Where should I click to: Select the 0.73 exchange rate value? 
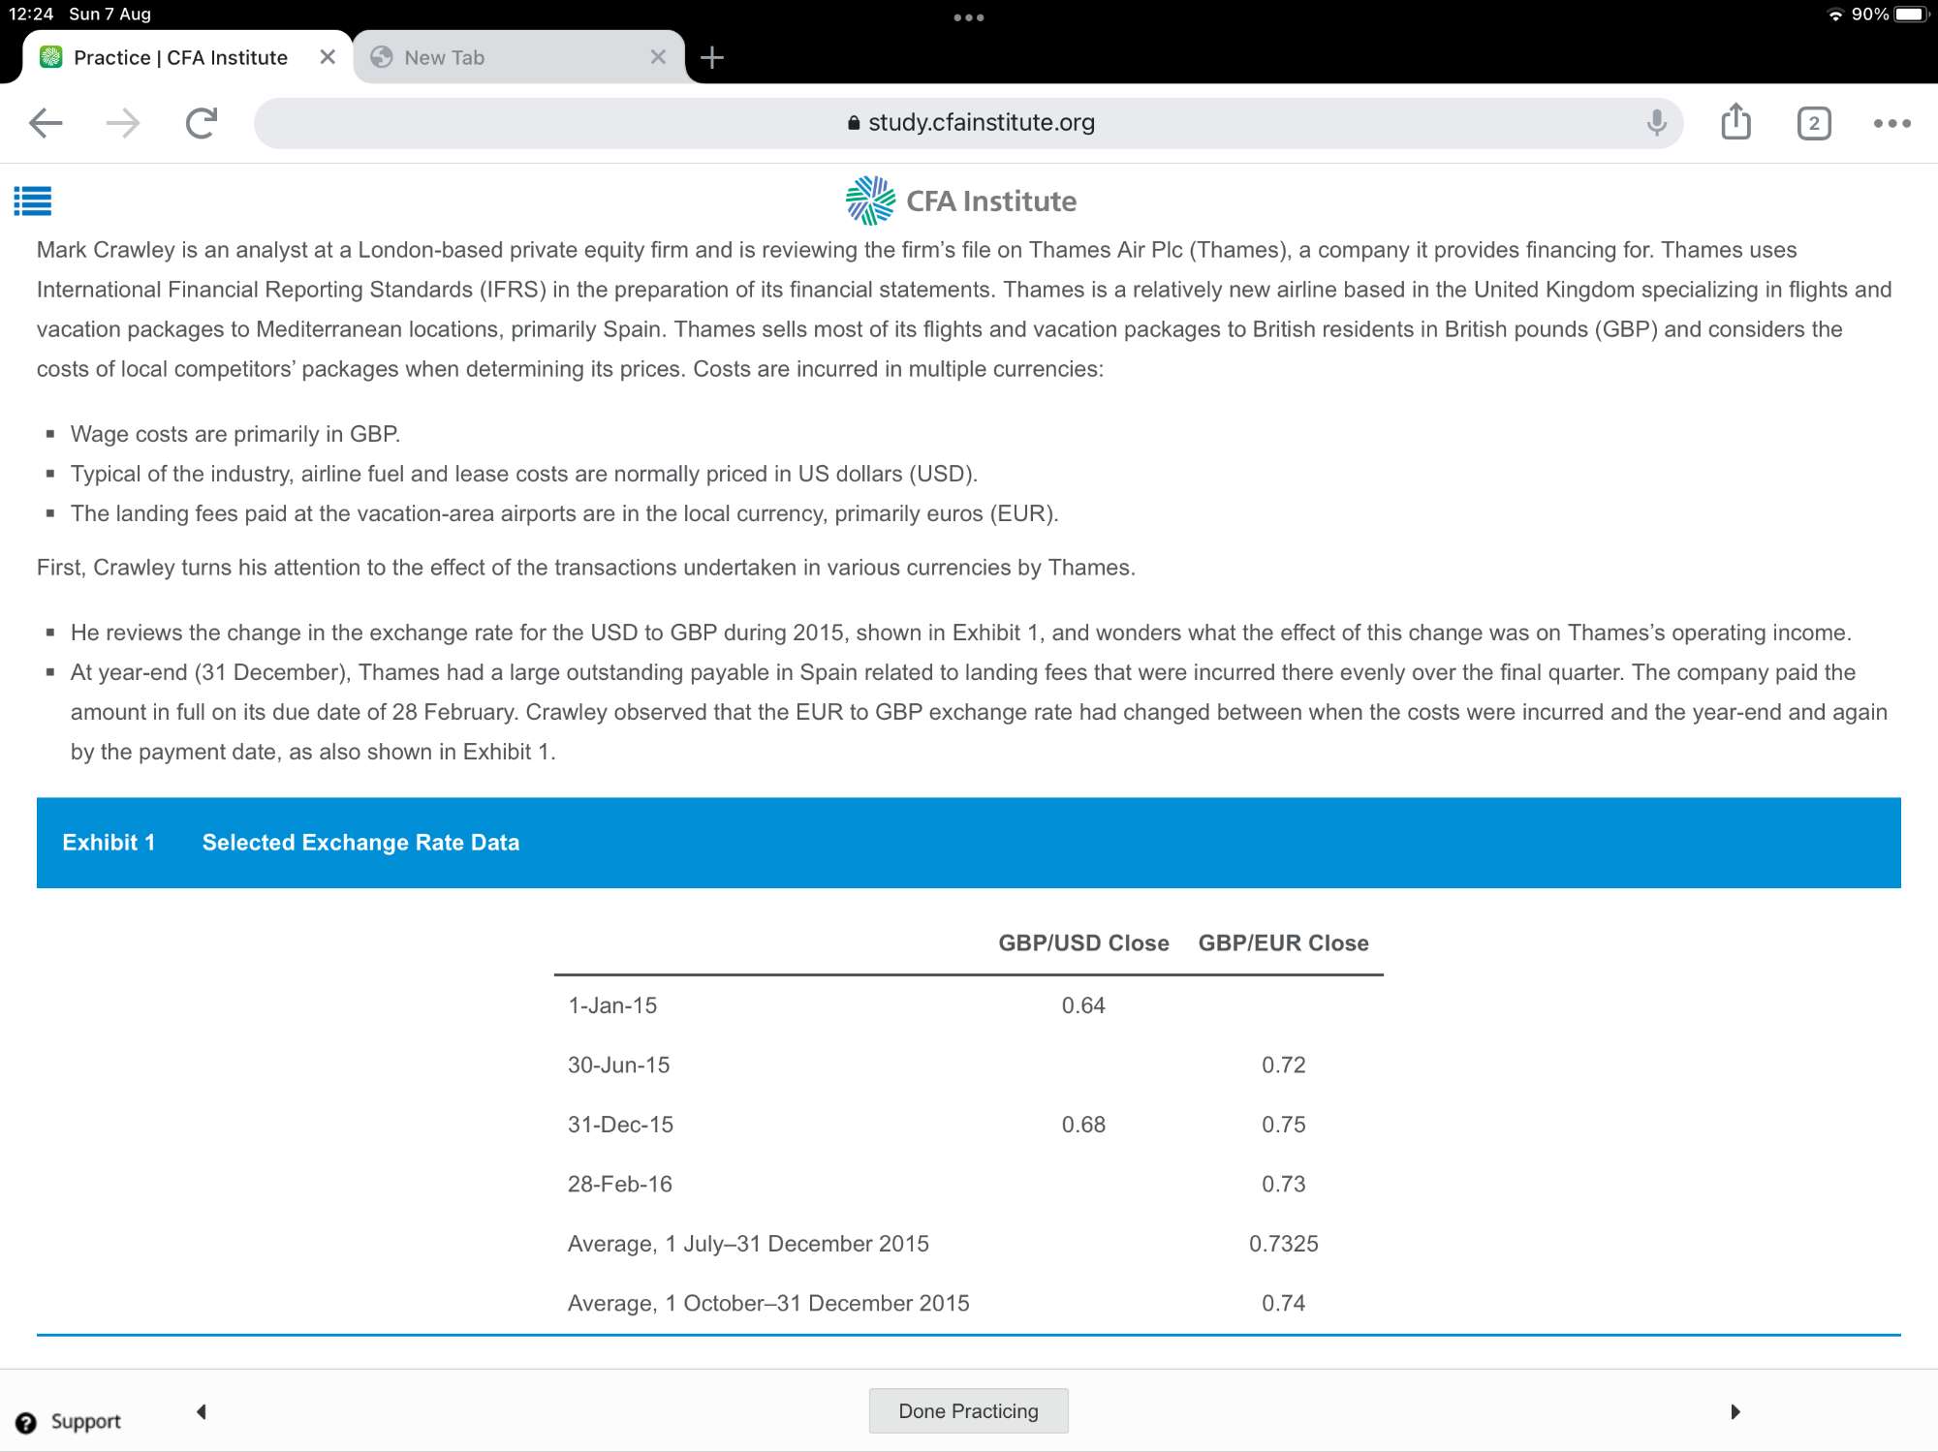pos(1283,1184)
